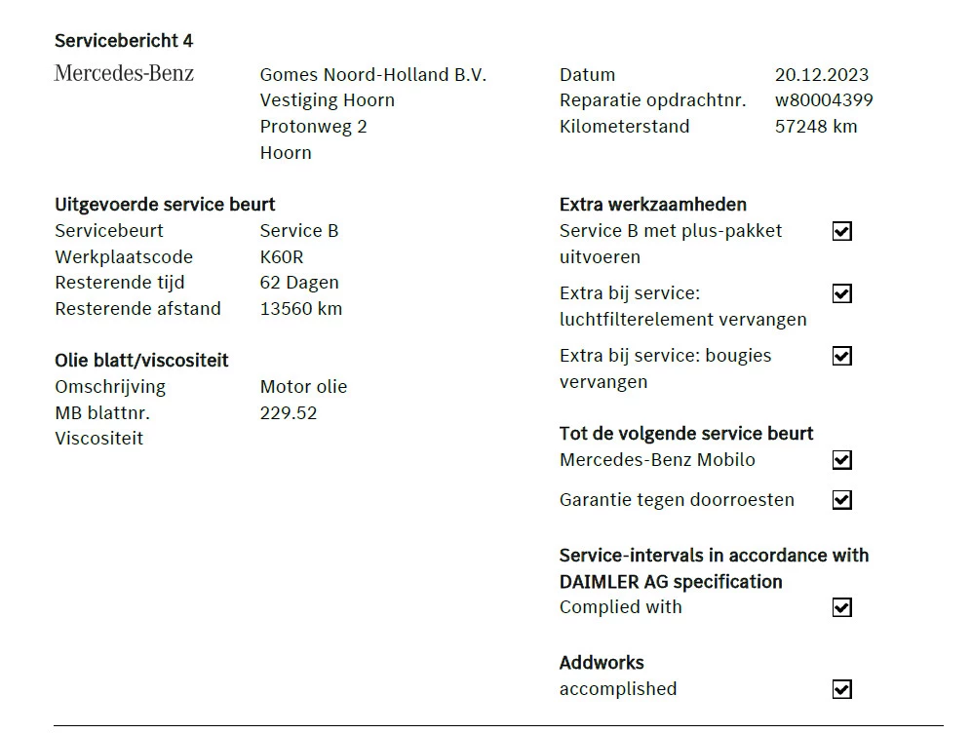Click the Service B value
972x734 pixels.
click(299, 231)
